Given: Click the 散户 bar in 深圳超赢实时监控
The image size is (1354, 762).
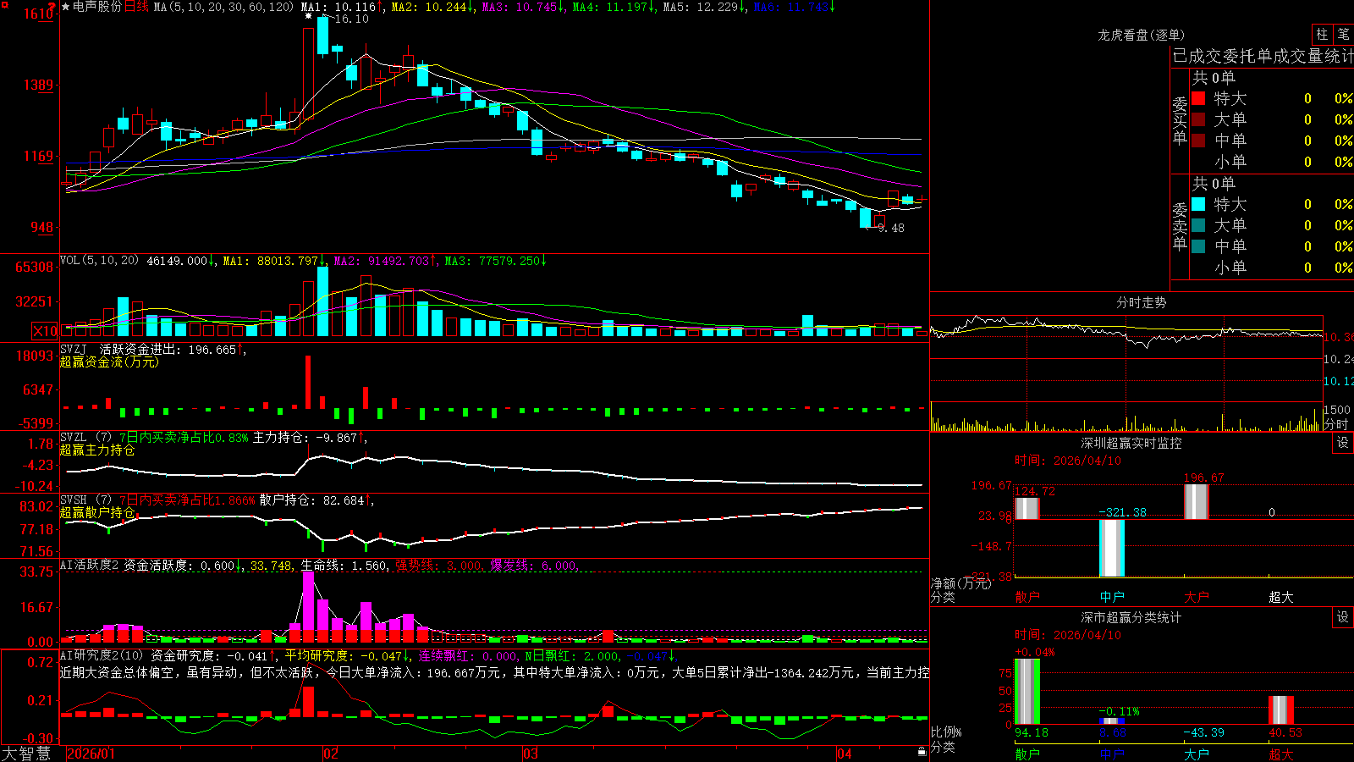Looking at the screenshot, I should 1027,508.
